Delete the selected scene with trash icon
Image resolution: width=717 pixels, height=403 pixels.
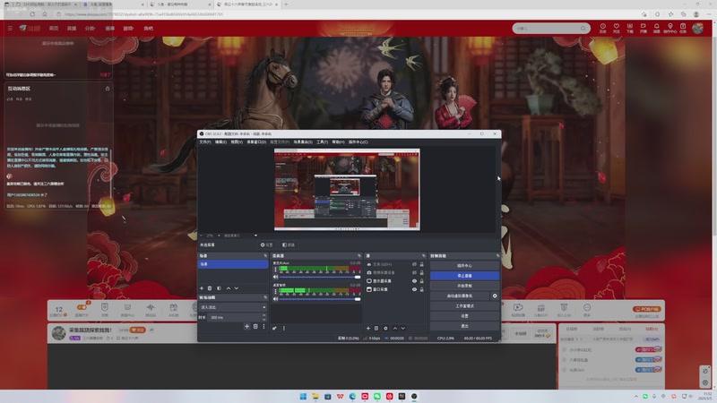point(210,288)
